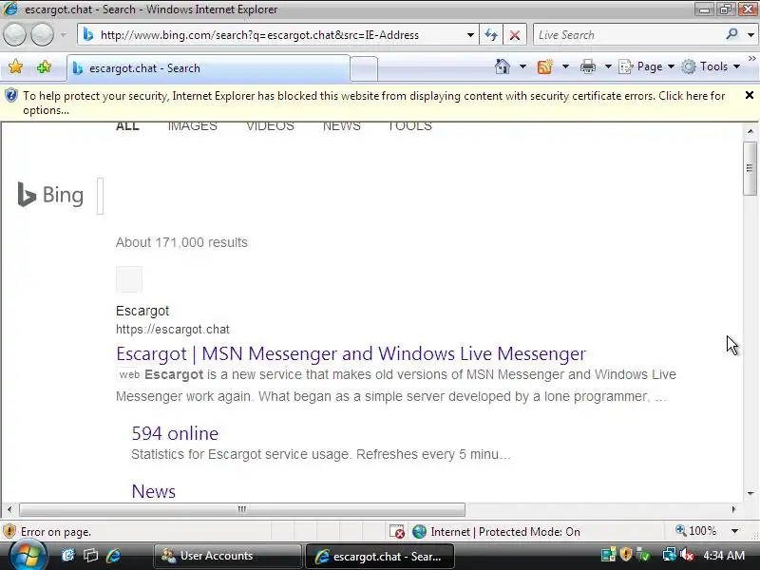Screen dimensions: 760x570
Task: Click the Refresh page button
Action: tap(491, 35)
